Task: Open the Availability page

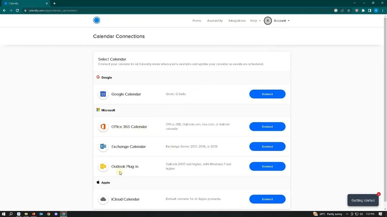Action: (x=215, y=21)
